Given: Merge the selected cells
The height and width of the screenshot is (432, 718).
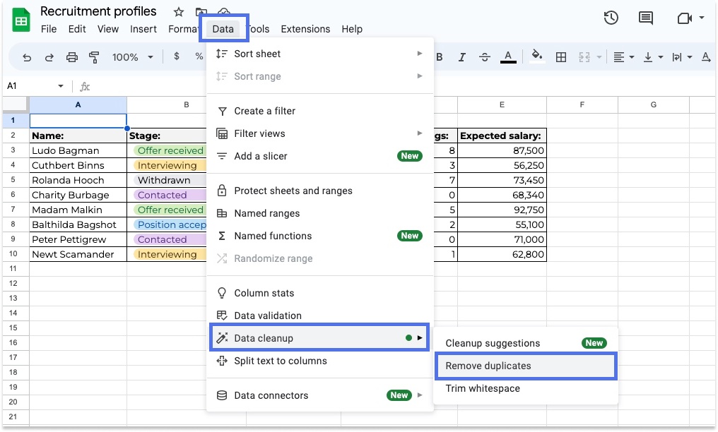Looking at the screenshot, I should [x=585, y=57].
